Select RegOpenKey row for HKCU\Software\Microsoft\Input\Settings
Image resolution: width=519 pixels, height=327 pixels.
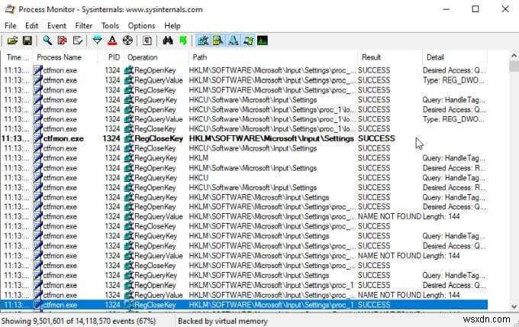point(243,187)
